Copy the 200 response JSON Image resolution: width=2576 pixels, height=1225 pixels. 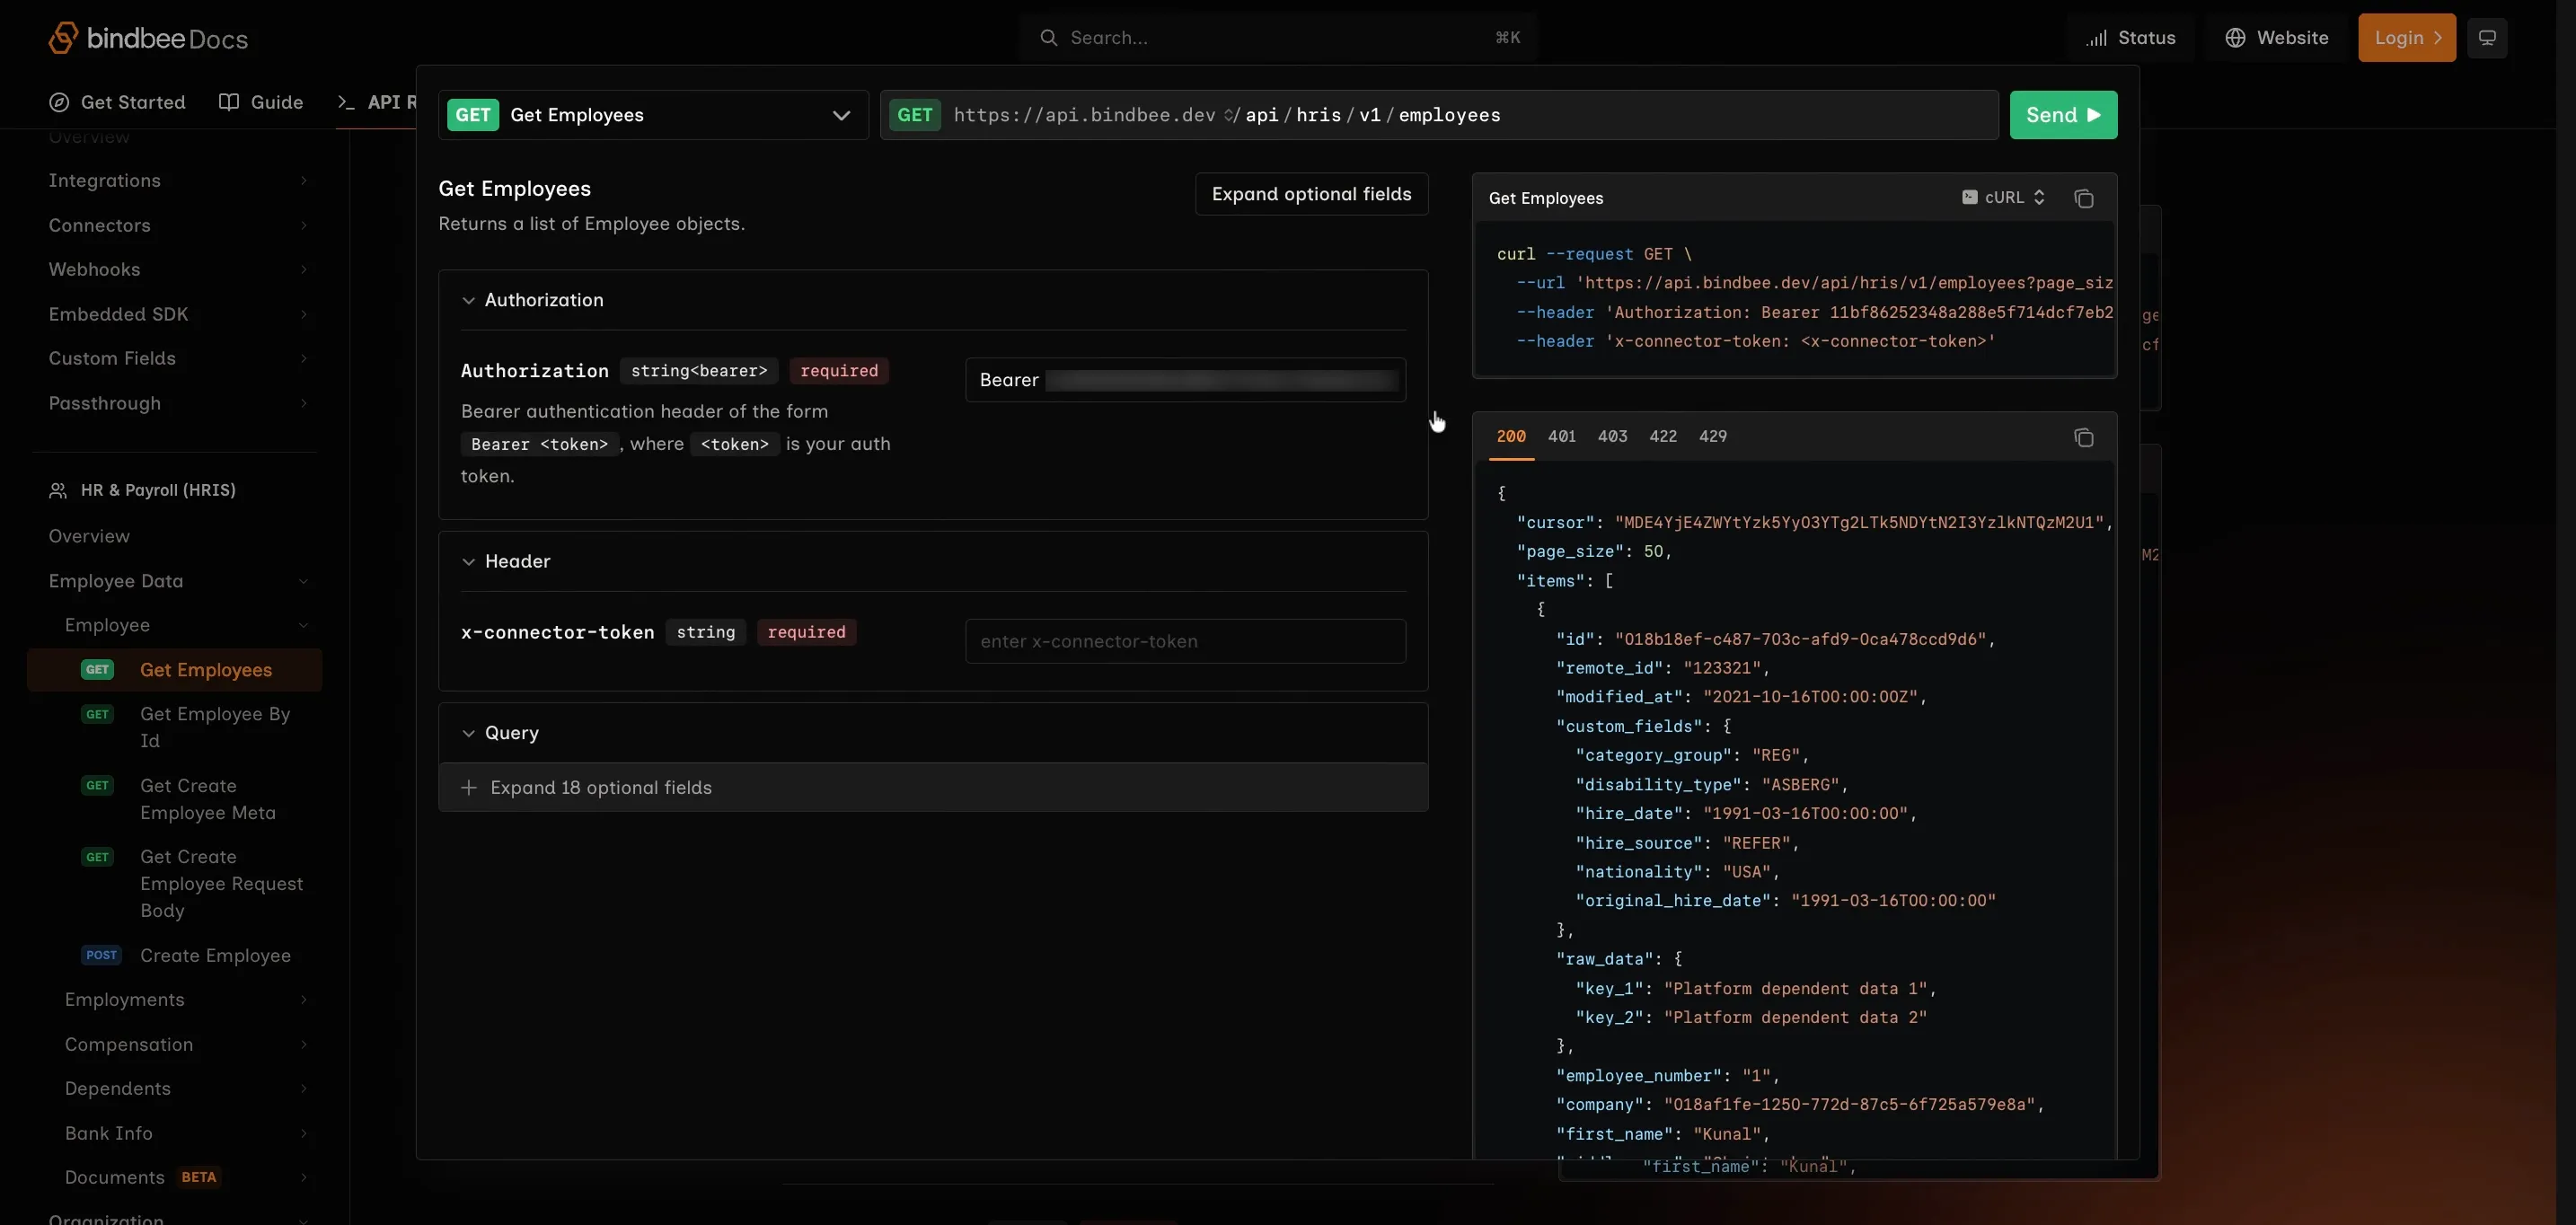[2084, 437]
